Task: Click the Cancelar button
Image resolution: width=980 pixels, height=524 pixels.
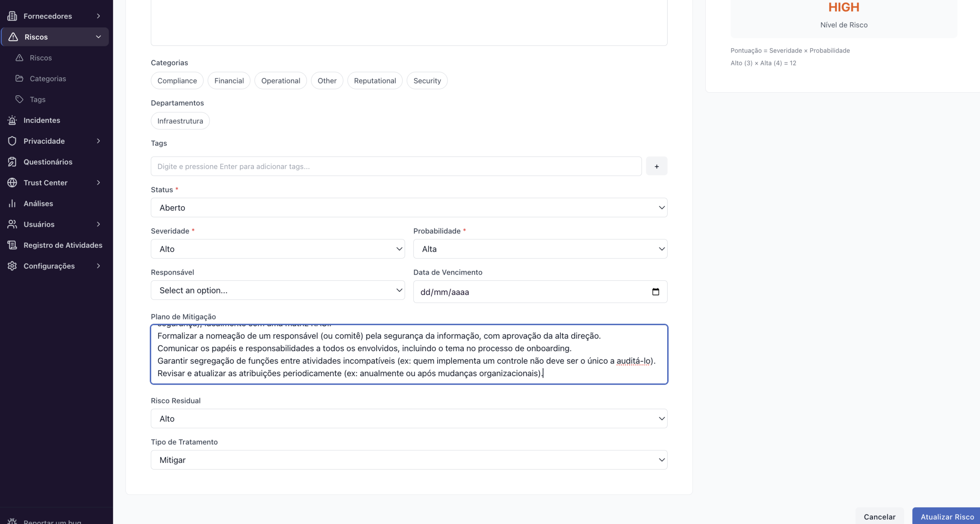Action: tap(879, 517)
